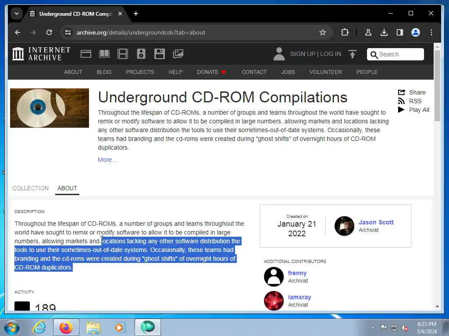
Task: Reload the page with refresh icon
Action: [49, 32]
